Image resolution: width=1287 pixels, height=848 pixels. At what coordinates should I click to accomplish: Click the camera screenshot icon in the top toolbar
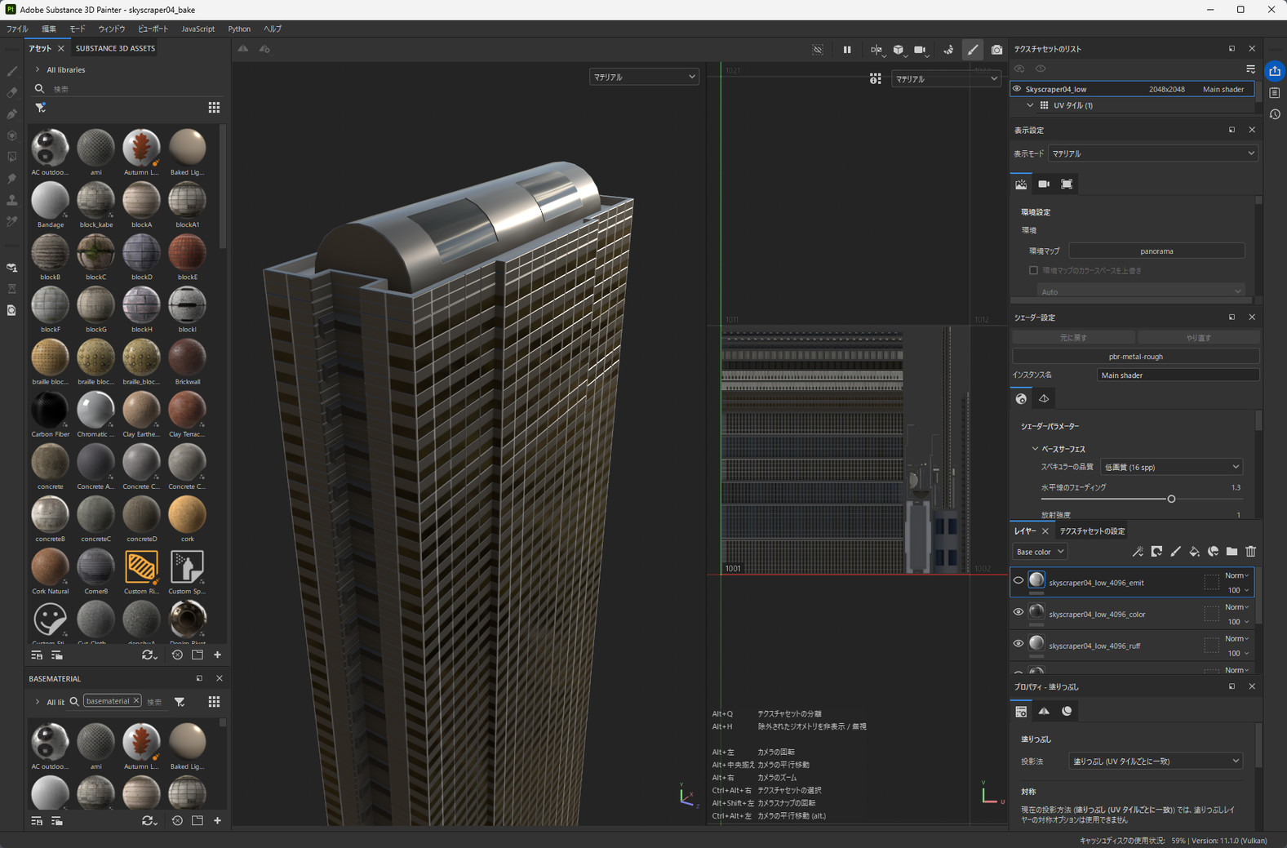point(996,50)
